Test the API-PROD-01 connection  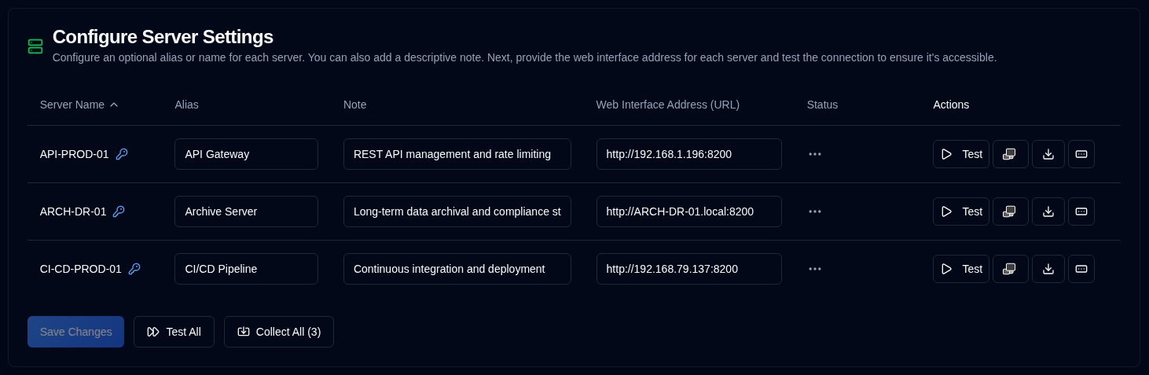coord(960,154)
